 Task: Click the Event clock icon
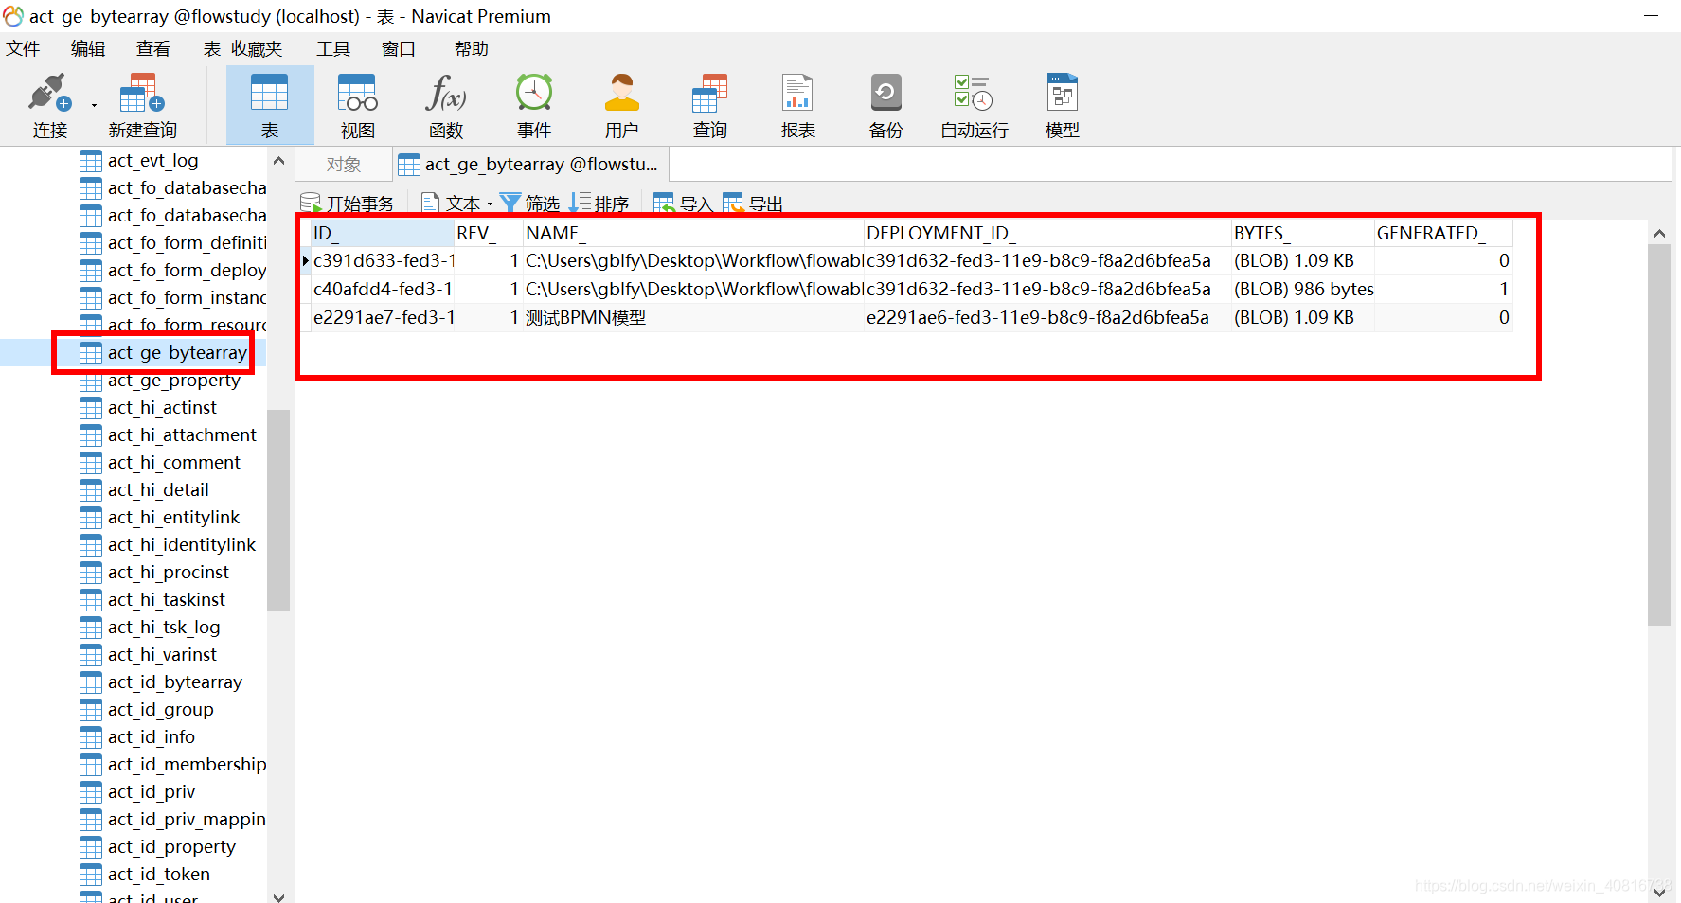(x=534, y=93)
